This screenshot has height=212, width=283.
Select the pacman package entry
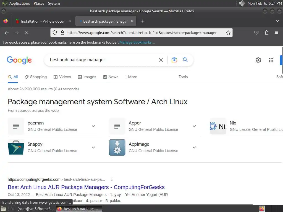click(54, 126)
